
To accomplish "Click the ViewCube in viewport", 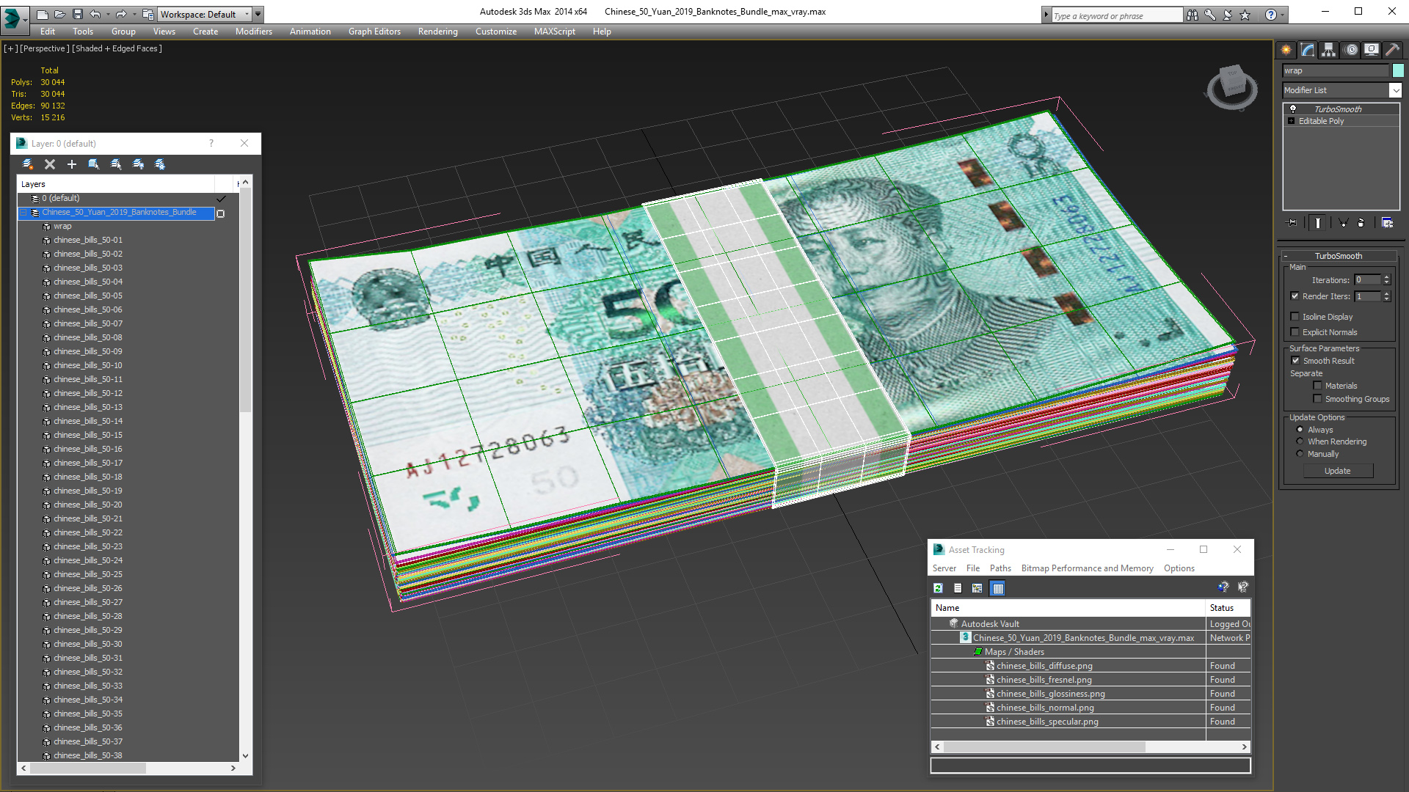I will [1233, 87].
